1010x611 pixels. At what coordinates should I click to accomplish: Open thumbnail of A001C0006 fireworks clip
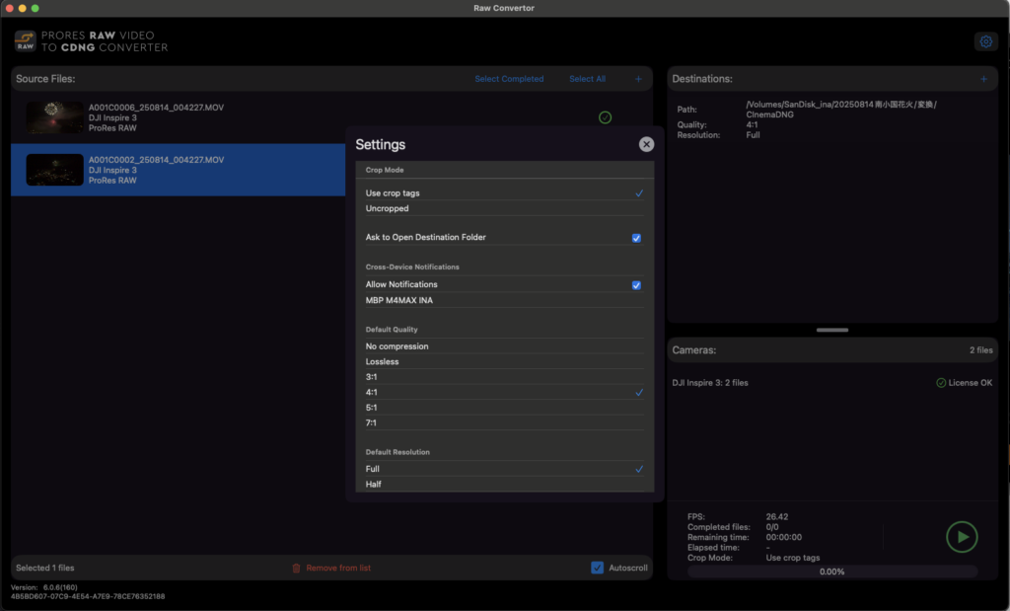pyautogui.click(x=55, y=117)
